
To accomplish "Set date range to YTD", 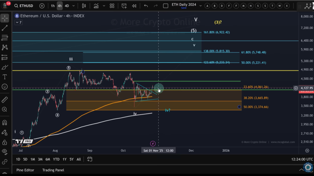I will [56, 159].
